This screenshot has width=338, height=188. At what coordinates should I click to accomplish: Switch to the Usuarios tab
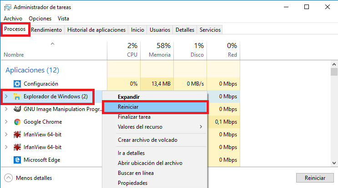pyautogui.click(x=160, y=30)
